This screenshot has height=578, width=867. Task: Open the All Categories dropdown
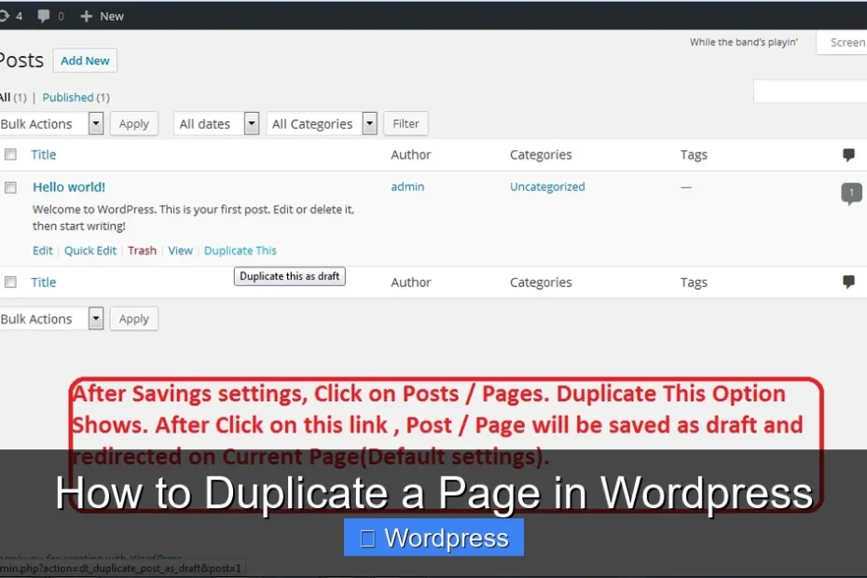[x=322, y=124]
